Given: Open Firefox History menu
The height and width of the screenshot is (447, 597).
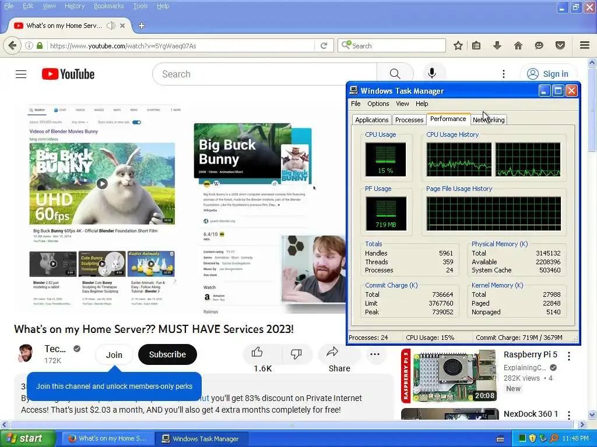Looking at the screenshot, I should pos(75,6).
